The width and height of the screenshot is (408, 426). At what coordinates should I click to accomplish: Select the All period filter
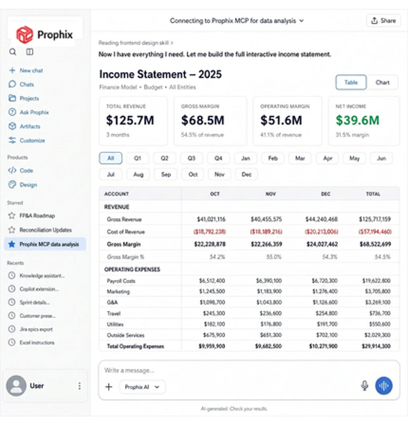click(111, 158)
